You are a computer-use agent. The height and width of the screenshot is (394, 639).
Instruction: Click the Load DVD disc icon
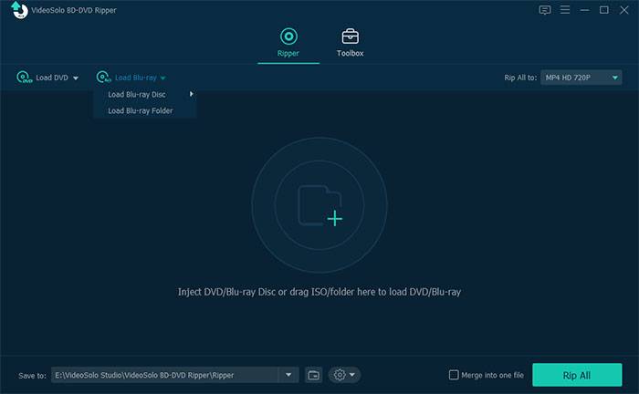pyautogui.click(x=24, y=78)
